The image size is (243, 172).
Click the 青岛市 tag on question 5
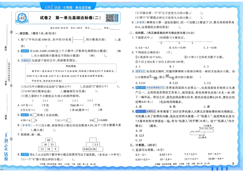[x=25, y=115]
